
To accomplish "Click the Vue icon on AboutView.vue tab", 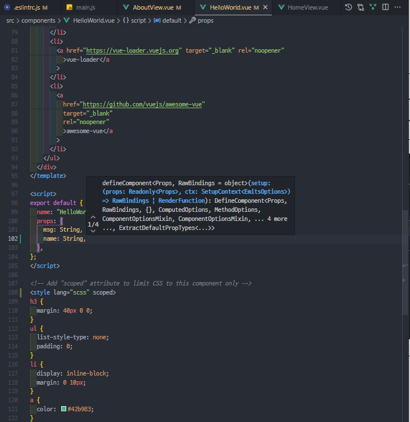I will [126, 7].
